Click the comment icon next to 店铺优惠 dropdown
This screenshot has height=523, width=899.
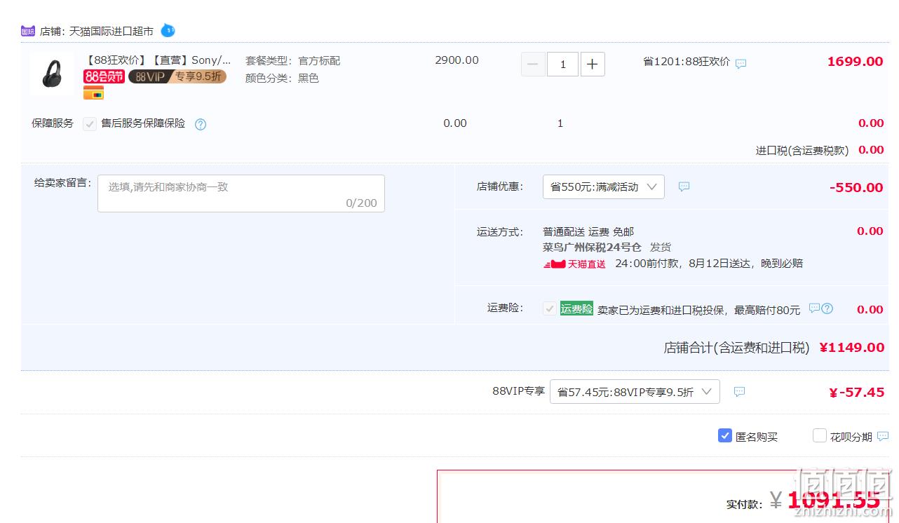tap(684, 186)
